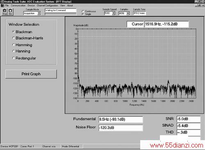Open the Communication menu
The height and width of the screenshot is (150, 205).
coord(18,5)
